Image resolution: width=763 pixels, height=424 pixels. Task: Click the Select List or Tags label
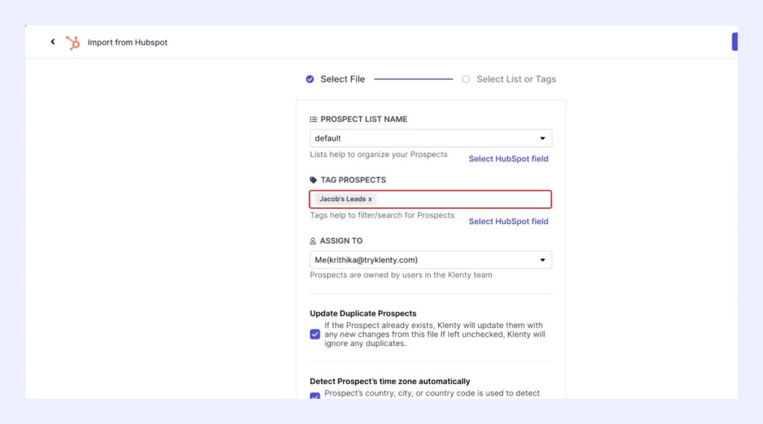point(516,79)
